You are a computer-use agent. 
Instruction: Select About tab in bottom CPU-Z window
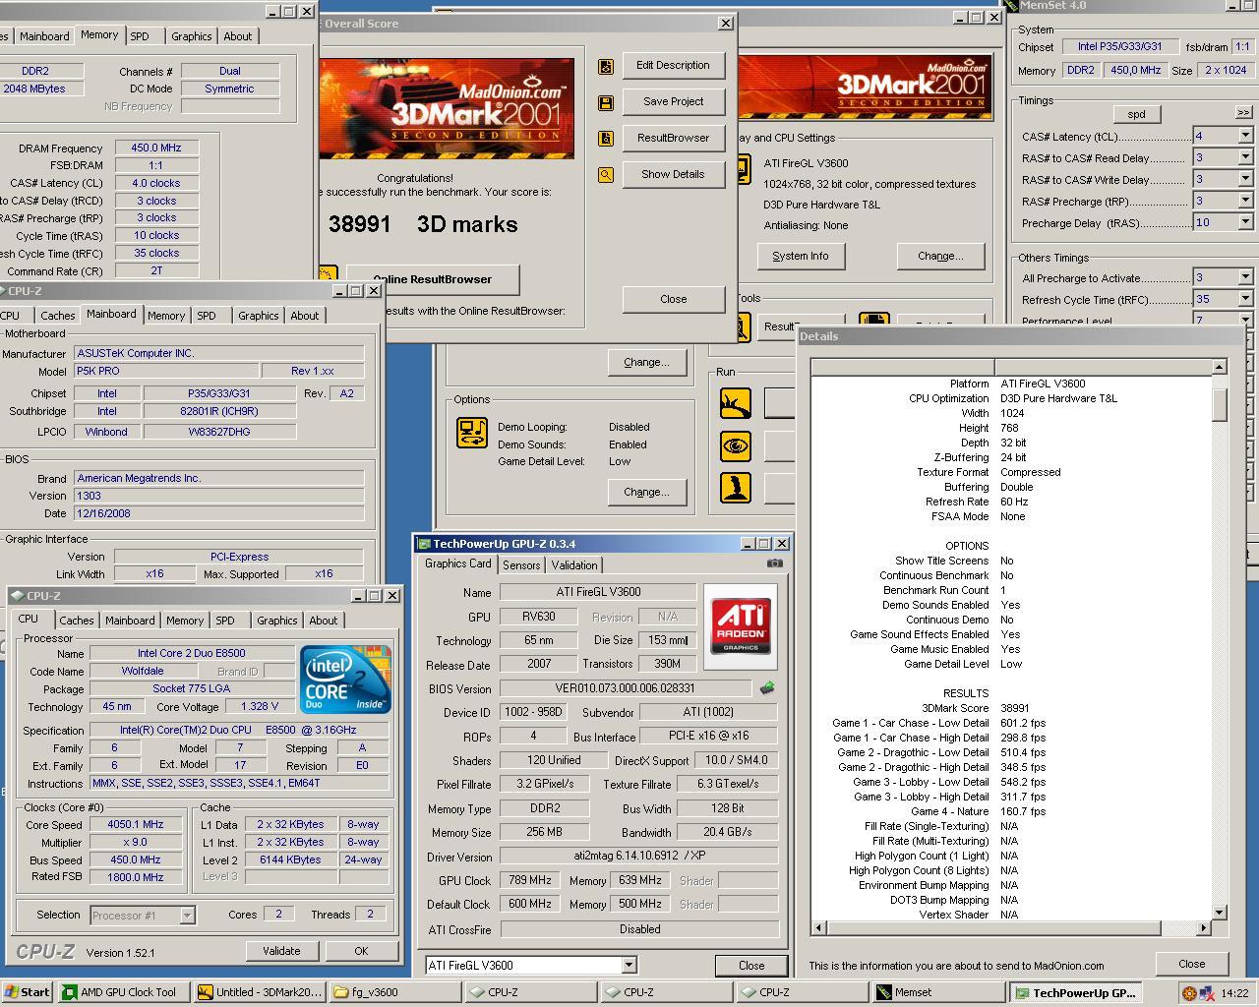(x=324, y=621)
